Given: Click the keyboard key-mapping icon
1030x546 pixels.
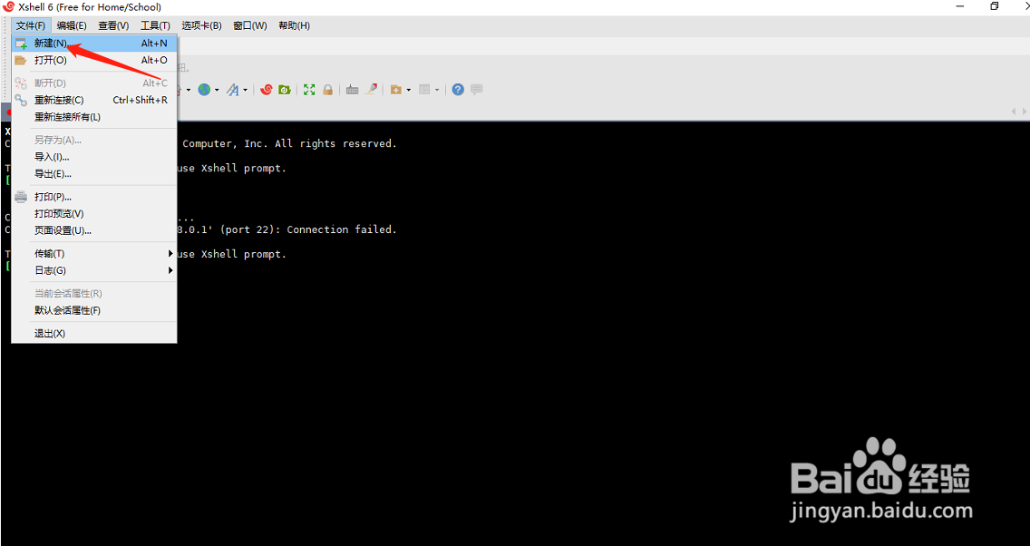Looking at the screenshot, I should pyautogui.click(x=352, y=90).
